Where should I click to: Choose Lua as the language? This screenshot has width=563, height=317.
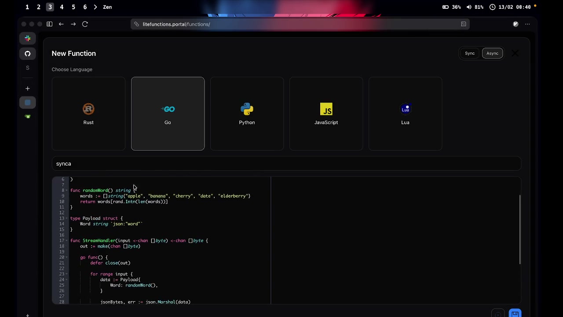(405, 114)
